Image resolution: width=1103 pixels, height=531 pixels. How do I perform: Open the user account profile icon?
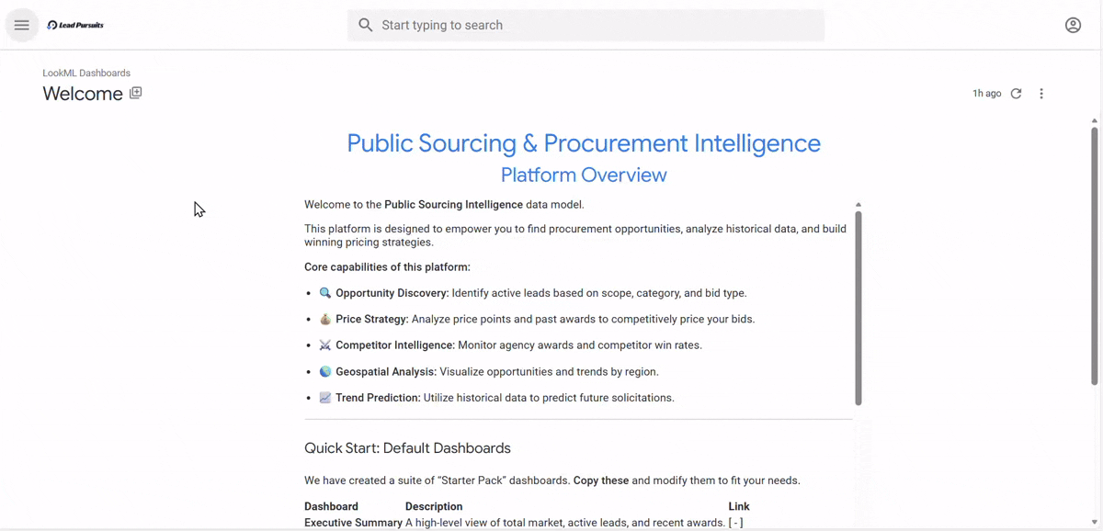click(1073, 25)
